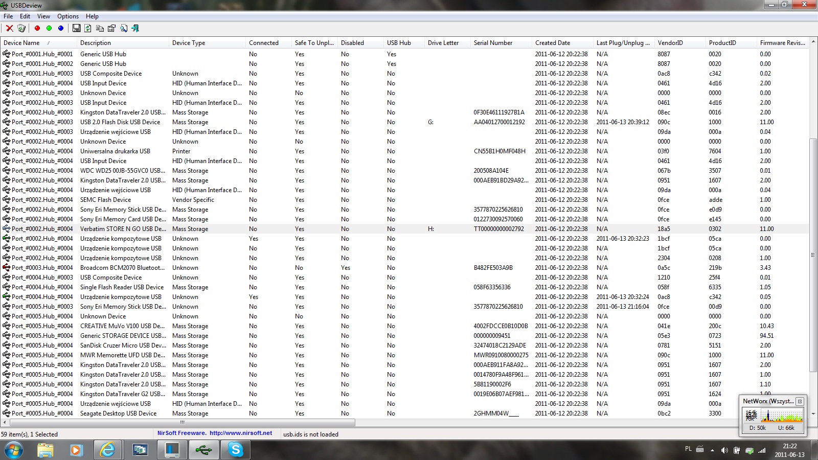Click the taskbar clock showing 21:22

[x=789, y=450]
